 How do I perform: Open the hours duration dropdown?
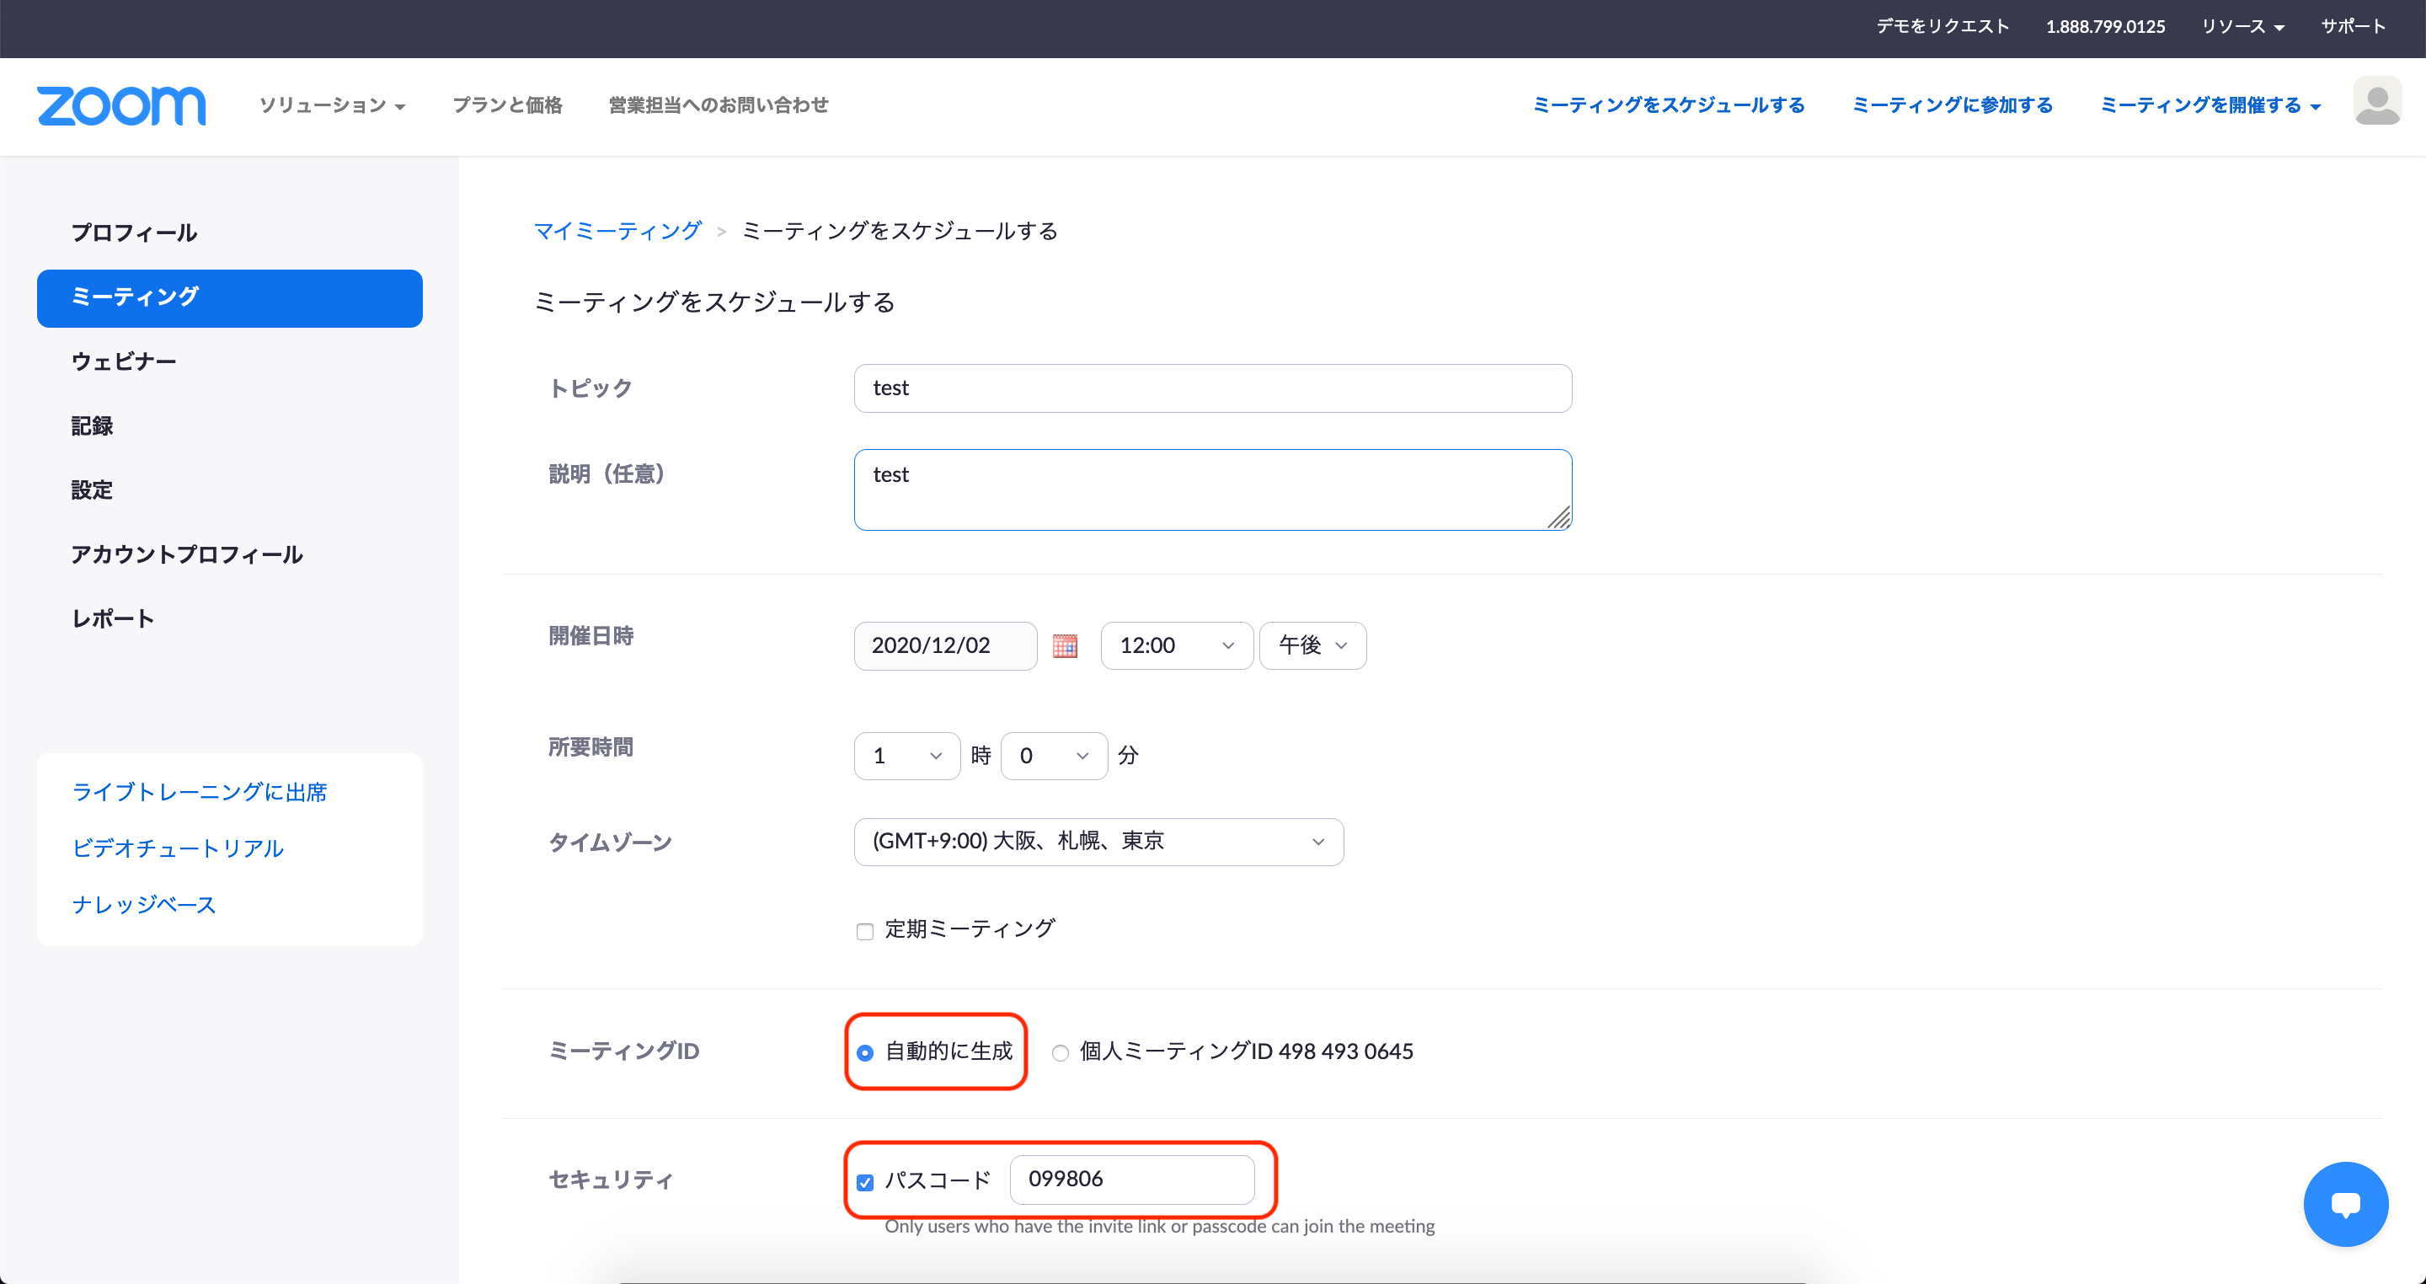pos(906,755)
